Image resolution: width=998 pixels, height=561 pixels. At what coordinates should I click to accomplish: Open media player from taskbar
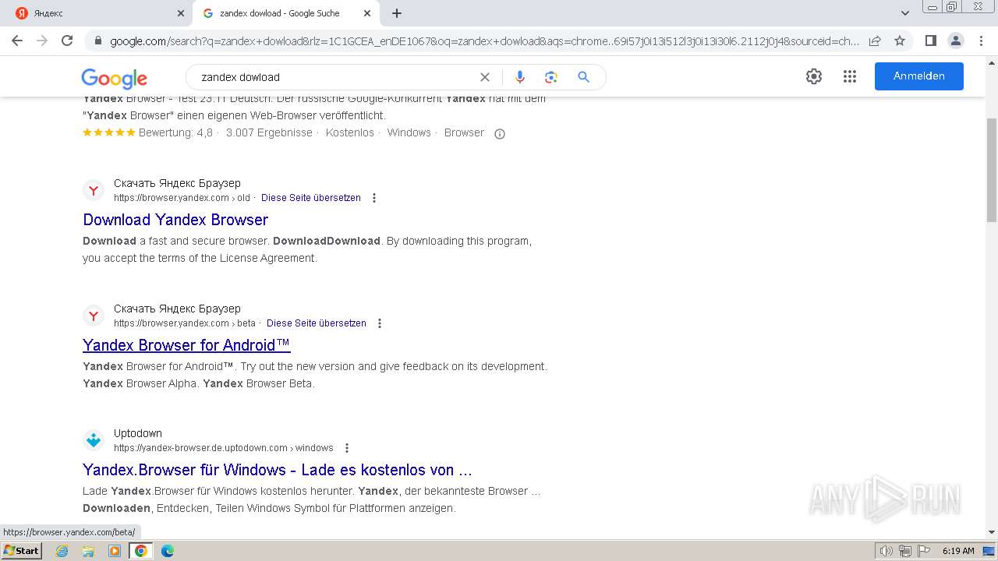click(x=115, y=551)
